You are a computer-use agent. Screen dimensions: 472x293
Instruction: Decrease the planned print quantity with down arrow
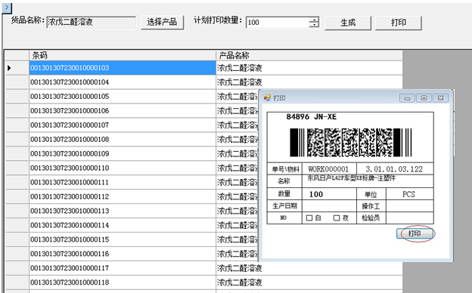point(314,25)
